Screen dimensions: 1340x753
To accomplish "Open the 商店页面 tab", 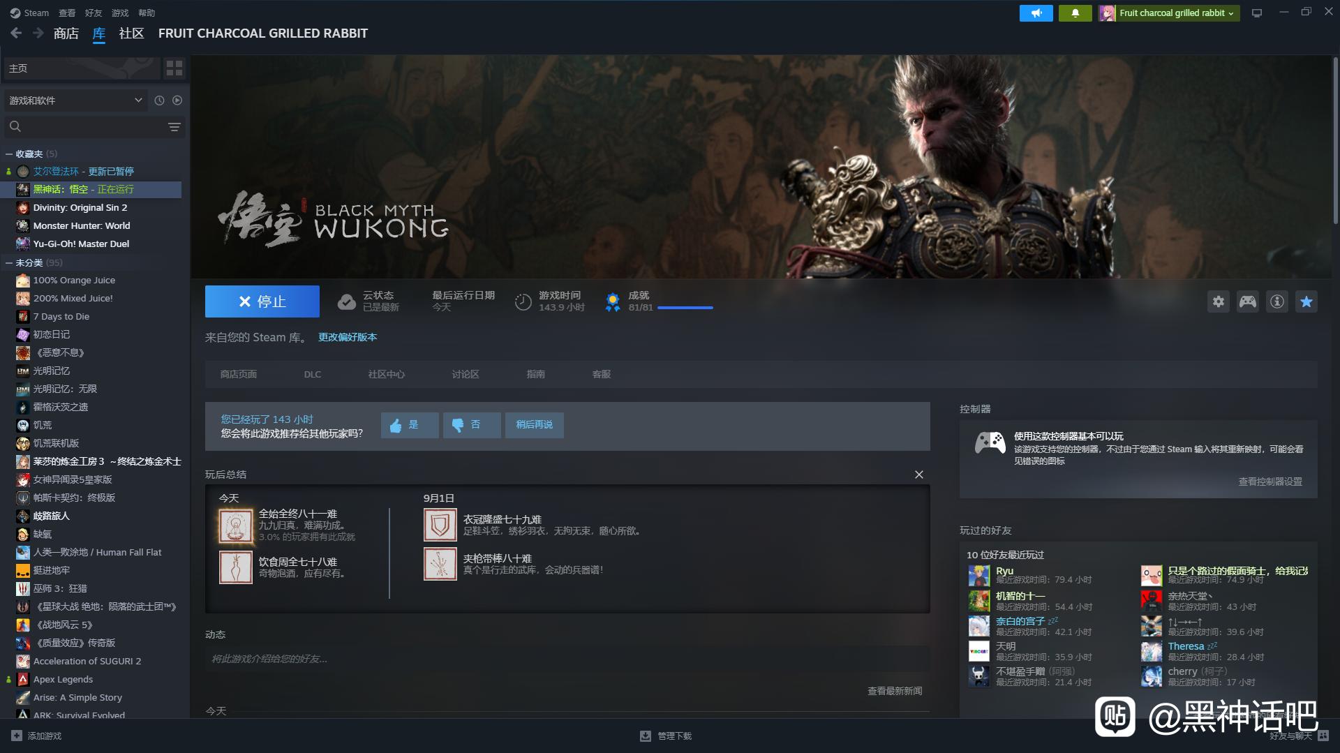I will (239, 374).
